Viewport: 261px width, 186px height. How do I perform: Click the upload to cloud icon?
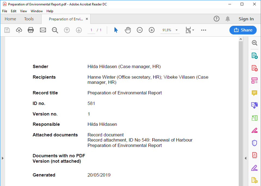point(19,30)
